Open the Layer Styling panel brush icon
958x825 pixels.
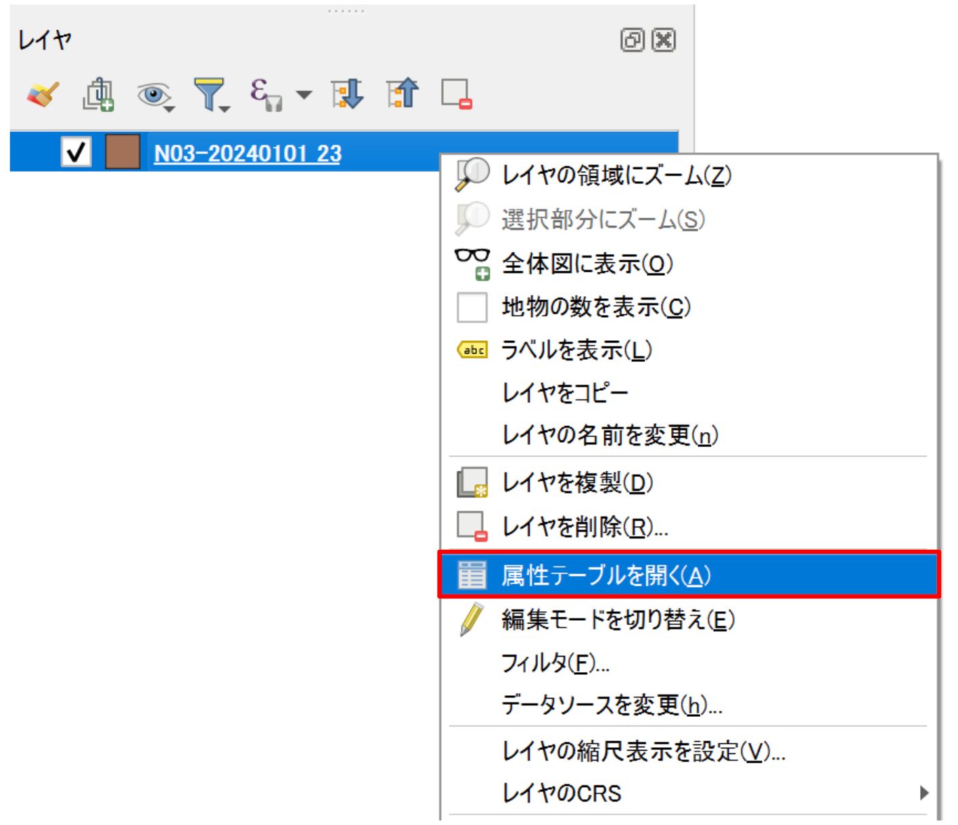tap(43, 94)
